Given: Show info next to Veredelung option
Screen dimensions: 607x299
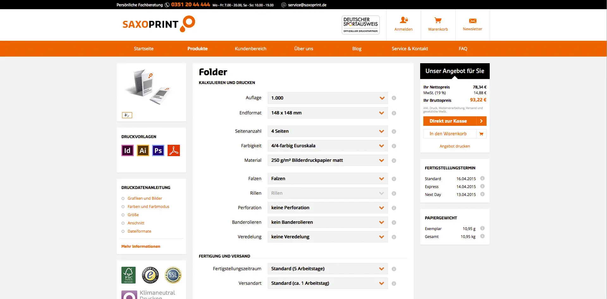Looking at the screenshot, I should pyautogui.click(x=394, y=237).
